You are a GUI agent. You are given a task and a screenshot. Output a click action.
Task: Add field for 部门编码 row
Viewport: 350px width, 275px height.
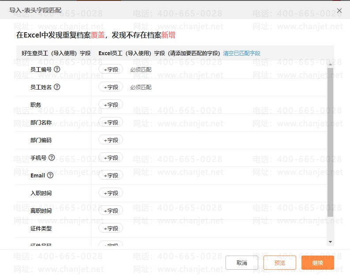(111, 140)
